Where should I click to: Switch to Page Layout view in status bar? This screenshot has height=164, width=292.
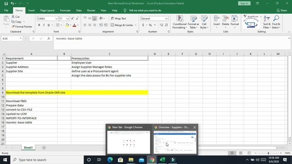click(240, 153)
